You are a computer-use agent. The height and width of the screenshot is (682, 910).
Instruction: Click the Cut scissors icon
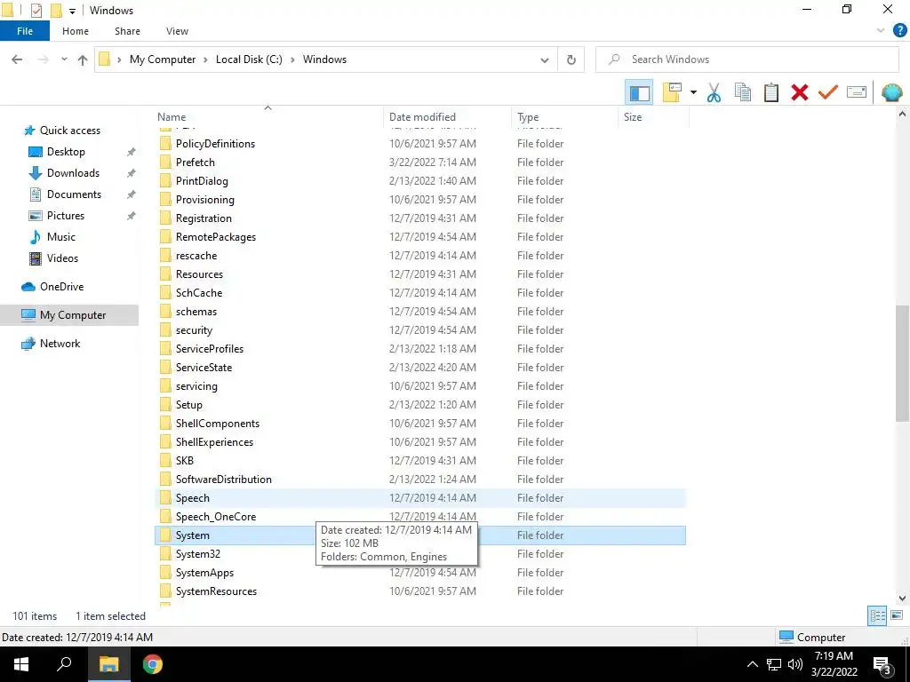[x=714, y=92]
